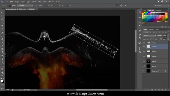Delete layer using trash icon

coord(165,90)
